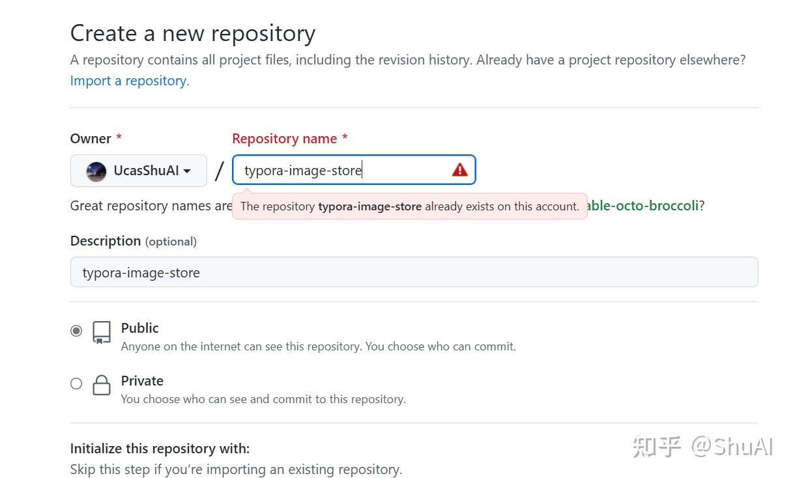The image size is (793, 478).
Task: Select the Private radio button
Action: point(76,384)
